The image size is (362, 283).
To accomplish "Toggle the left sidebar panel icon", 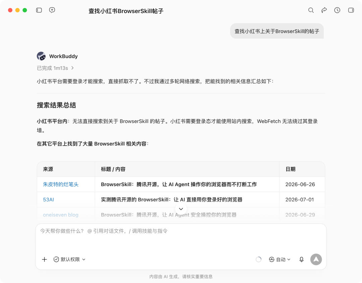I will tap(39, 10).
